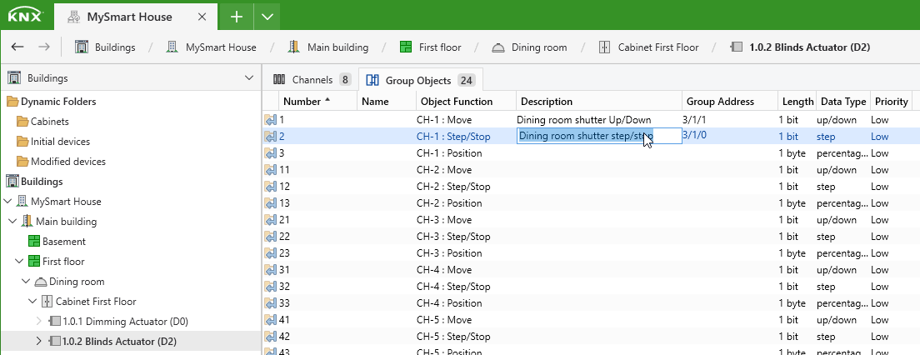Sort by Name column header

pyautogui.click(x=387, y=101)
